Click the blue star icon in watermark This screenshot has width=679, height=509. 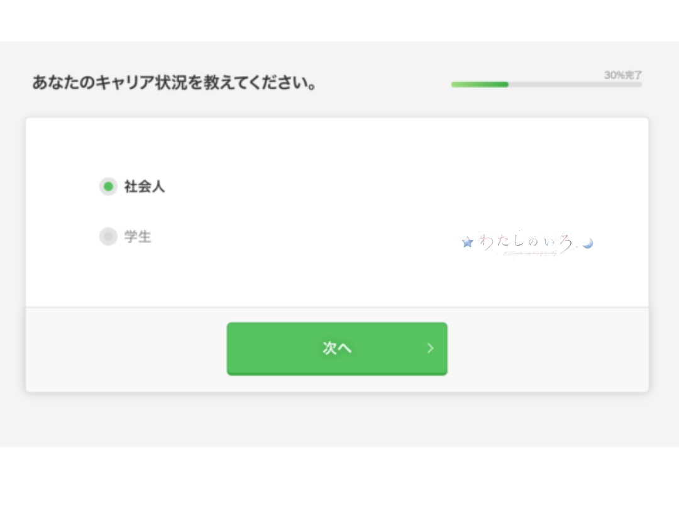pos(467,242)
